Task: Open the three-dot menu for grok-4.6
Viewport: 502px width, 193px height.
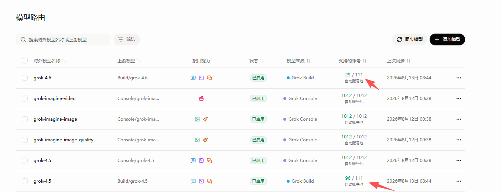Action: tap(459, 78)
